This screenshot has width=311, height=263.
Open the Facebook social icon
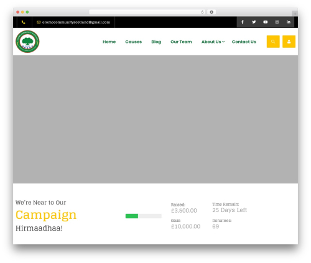point(243,22)
